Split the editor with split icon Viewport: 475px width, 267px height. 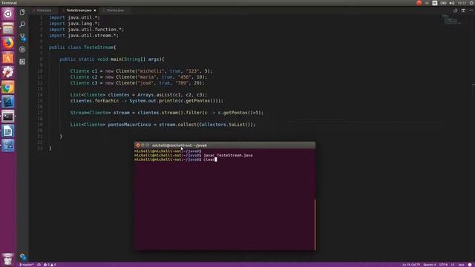(x=463, y=10)
